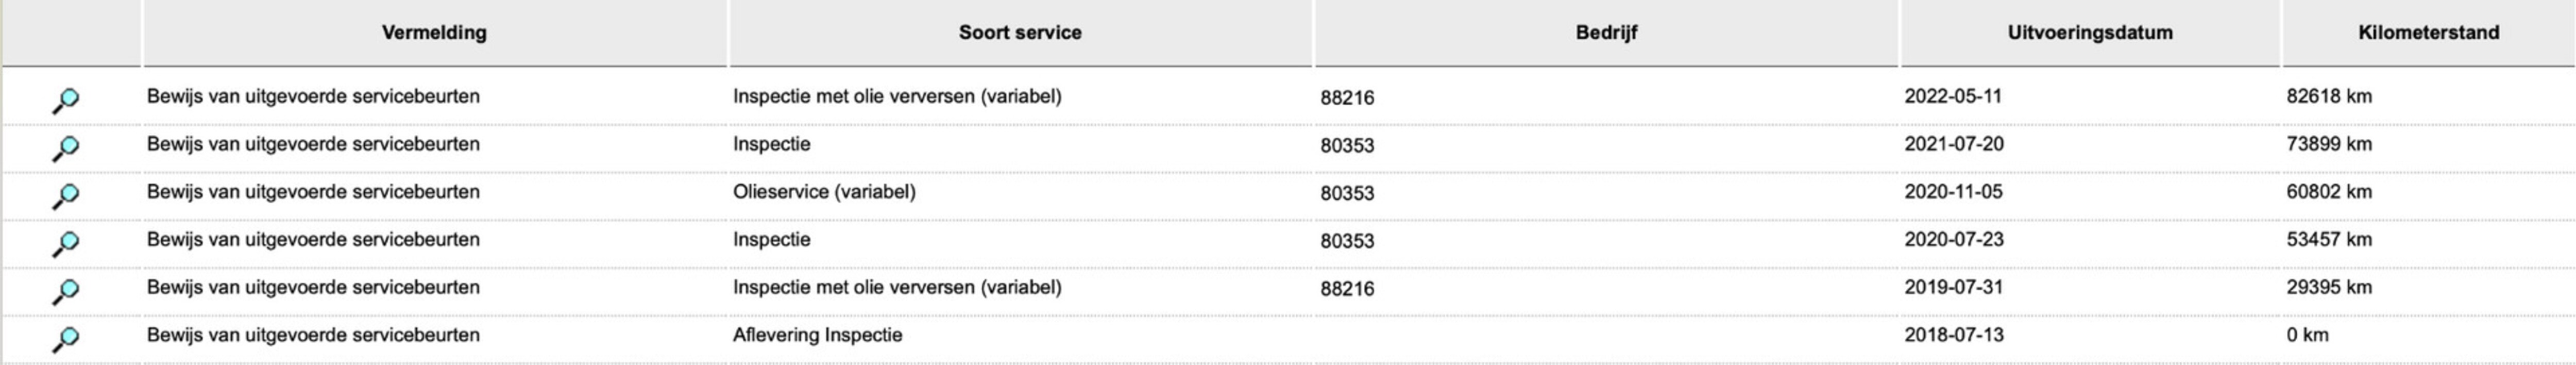Inspect the 2019-07-31 service record icon
The width and height of the screenshot is (2576, 365).
pyautogui.click(x=65, y=291)
